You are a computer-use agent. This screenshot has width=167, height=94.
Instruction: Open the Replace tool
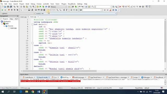[33, 7]
